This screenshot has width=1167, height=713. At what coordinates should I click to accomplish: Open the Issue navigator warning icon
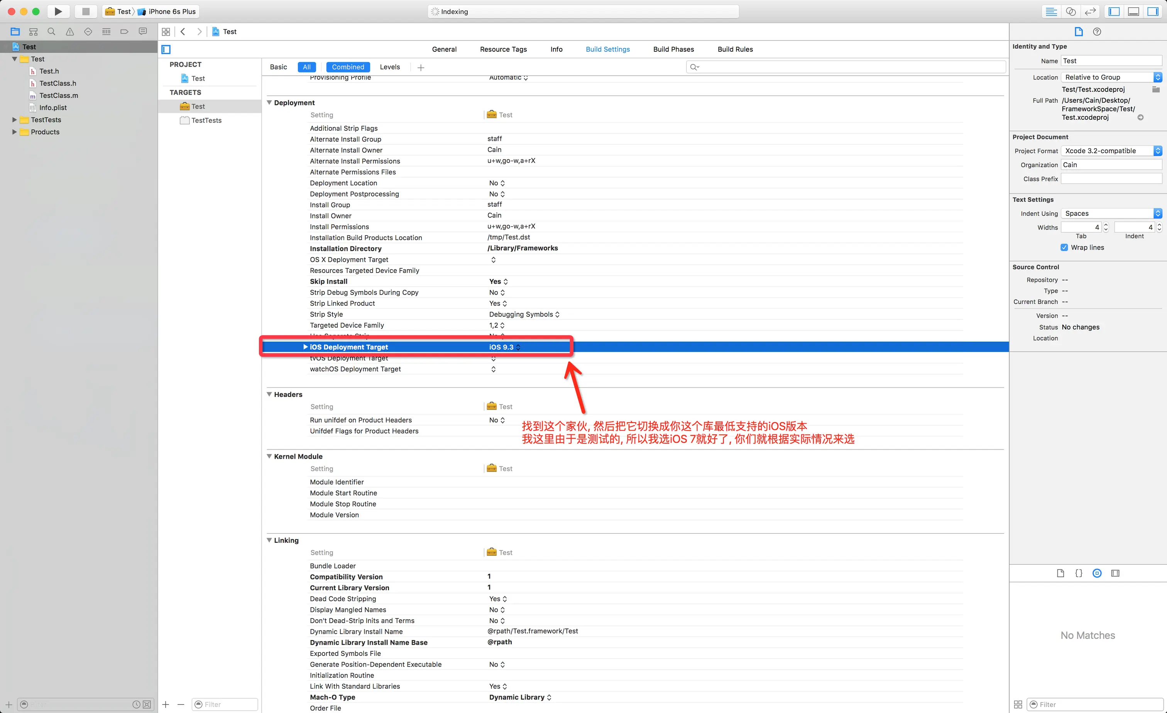pyautogui.click(x=69, y=32)
